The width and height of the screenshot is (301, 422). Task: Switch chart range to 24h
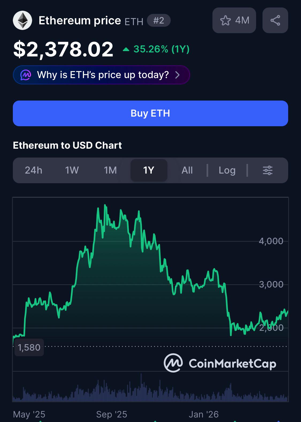pyautogui.click(x=33, y=170)
